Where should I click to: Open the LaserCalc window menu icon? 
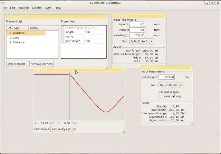pyautogui.click(x=3, y=3)
